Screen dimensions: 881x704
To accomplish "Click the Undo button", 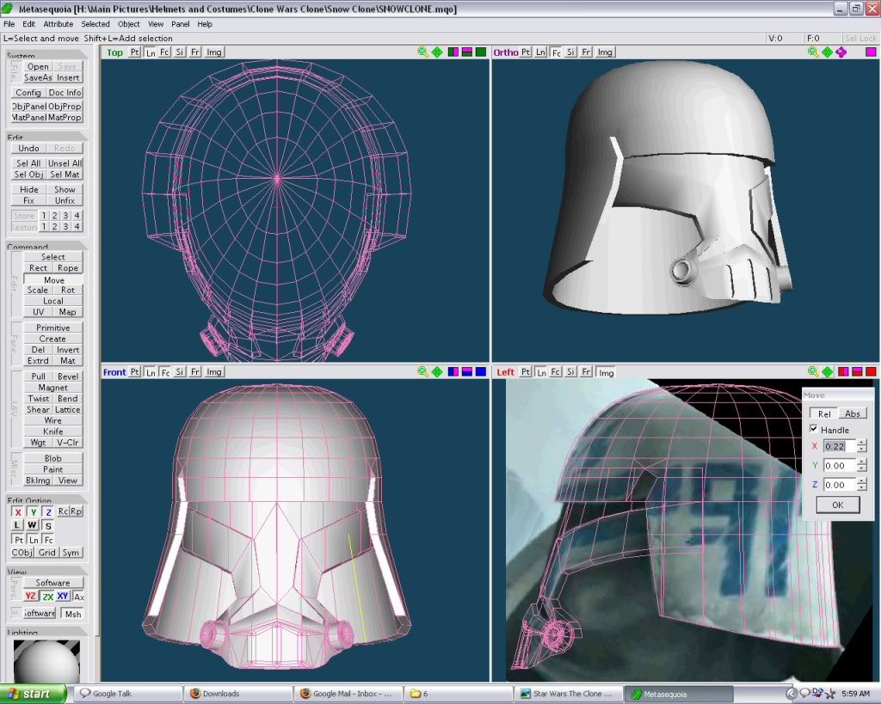I will [28, 148].
